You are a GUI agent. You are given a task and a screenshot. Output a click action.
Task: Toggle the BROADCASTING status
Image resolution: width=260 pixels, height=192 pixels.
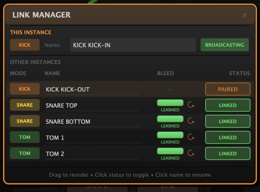pos(224,45)
